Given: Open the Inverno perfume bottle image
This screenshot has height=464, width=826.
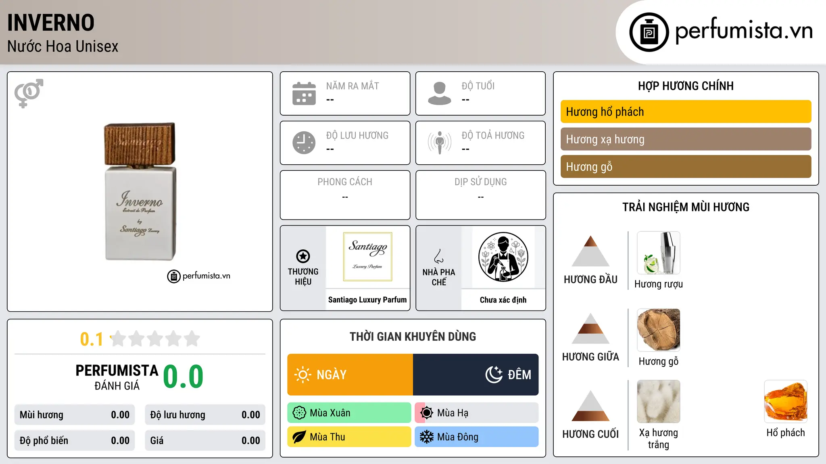Looking at the screenshot, I should (140, 192).
